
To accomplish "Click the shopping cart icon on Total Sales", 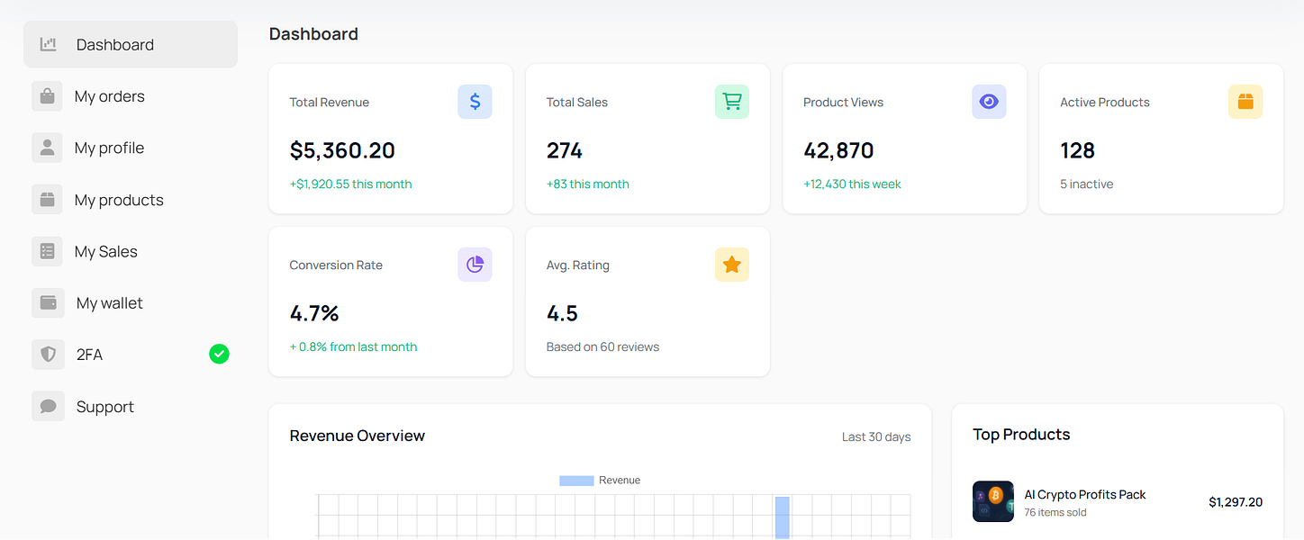I will (732, 102).
